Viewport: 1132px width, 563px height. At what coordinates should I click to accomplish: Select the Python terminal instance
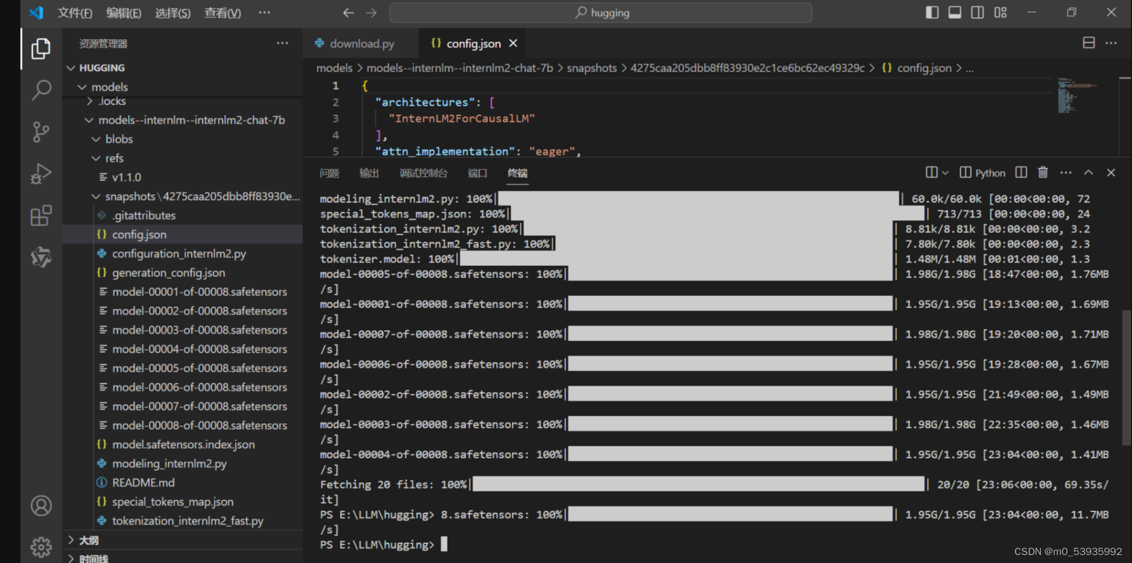coord(982,173)
